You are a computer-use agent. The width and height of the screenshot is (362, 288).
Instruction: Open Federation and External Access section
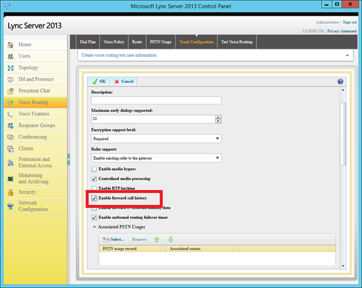point(35,163)
